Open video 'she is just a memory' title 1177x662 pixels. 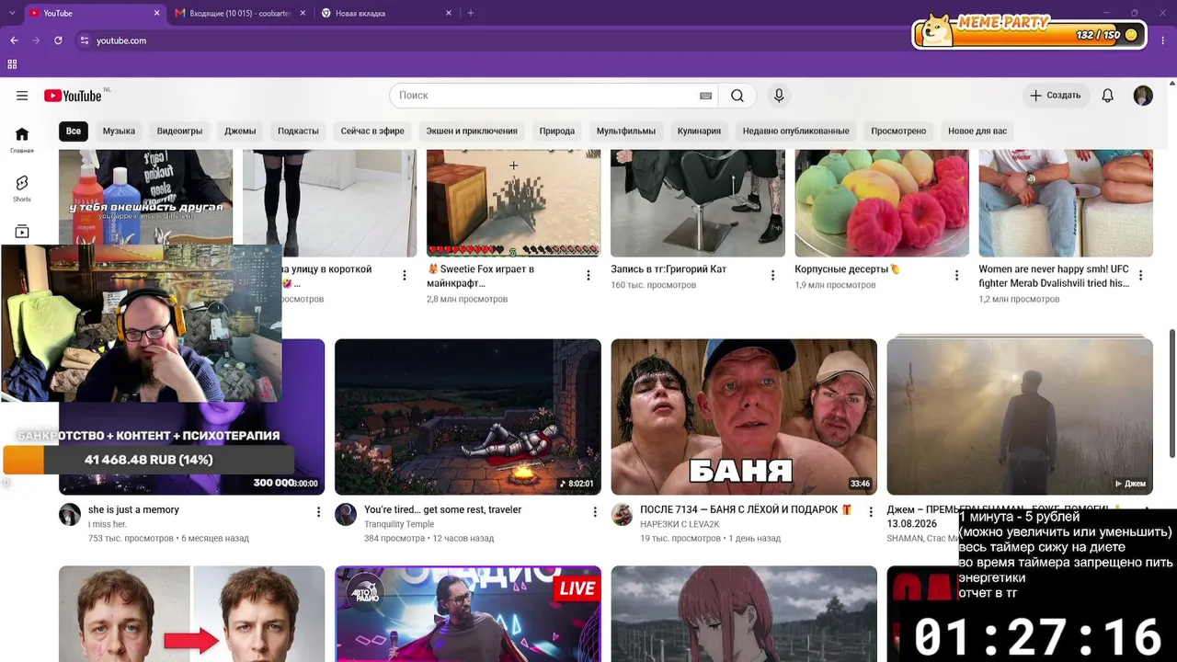[x=133, y=509]
